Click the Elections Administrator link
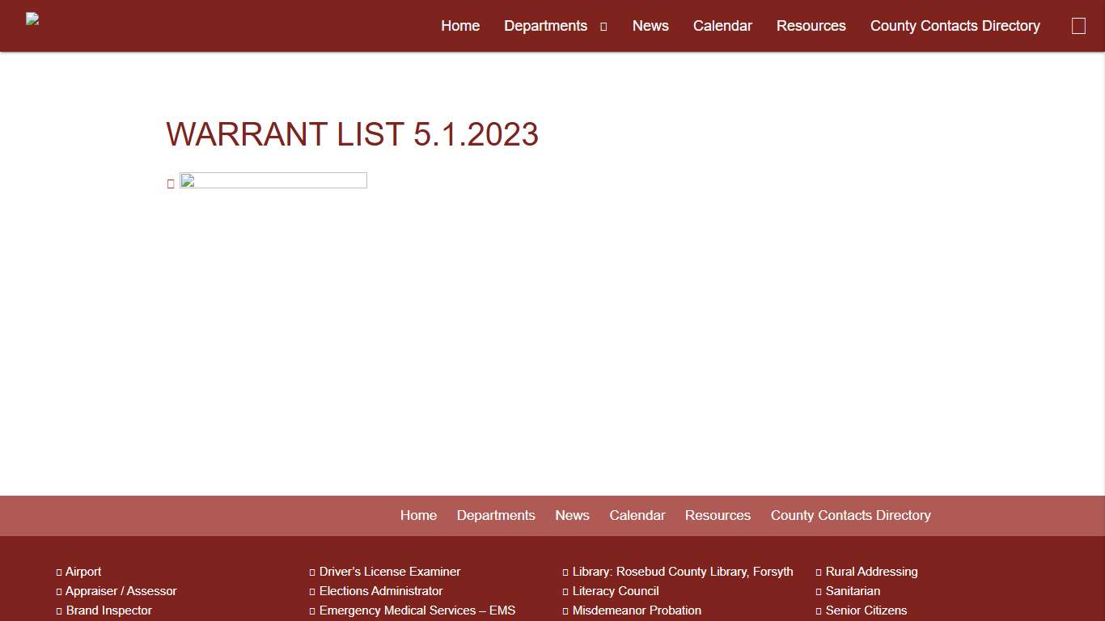1105x621 pixels. click(381, 591)
